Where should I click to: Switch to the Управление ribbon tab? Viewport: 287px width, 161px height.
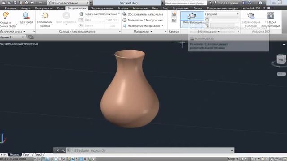181,8
